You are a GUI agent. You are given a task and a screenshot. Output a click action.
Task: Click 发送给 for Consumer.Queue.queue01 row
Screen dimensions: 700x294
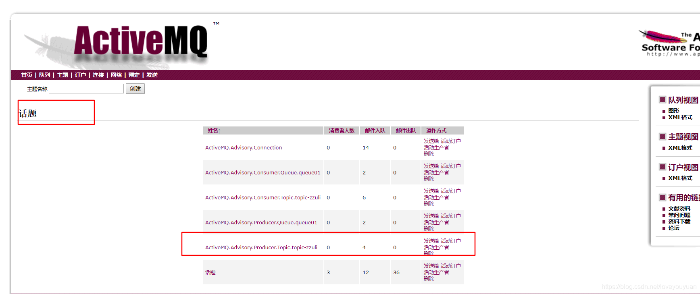tap(431, 166)
